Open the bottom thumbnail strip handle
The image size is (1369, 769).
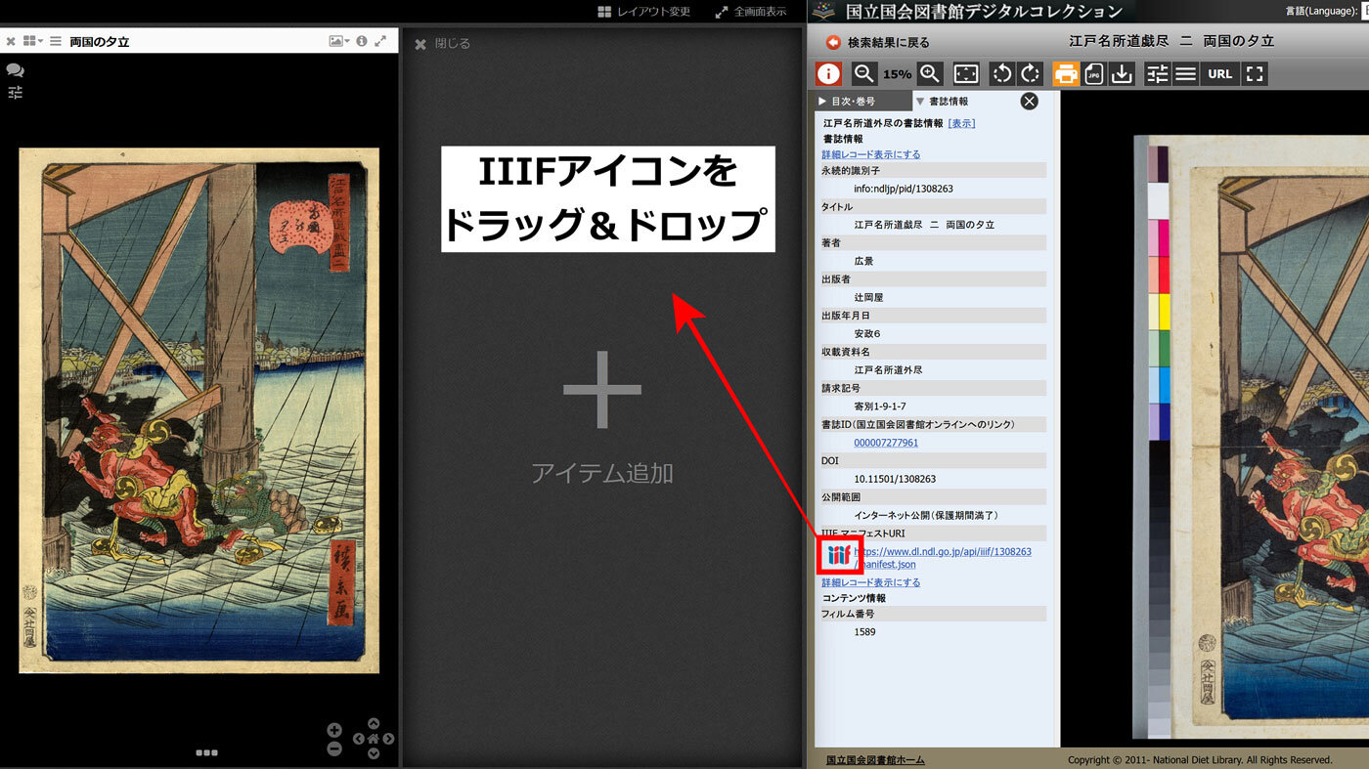[x=206, y=752]
